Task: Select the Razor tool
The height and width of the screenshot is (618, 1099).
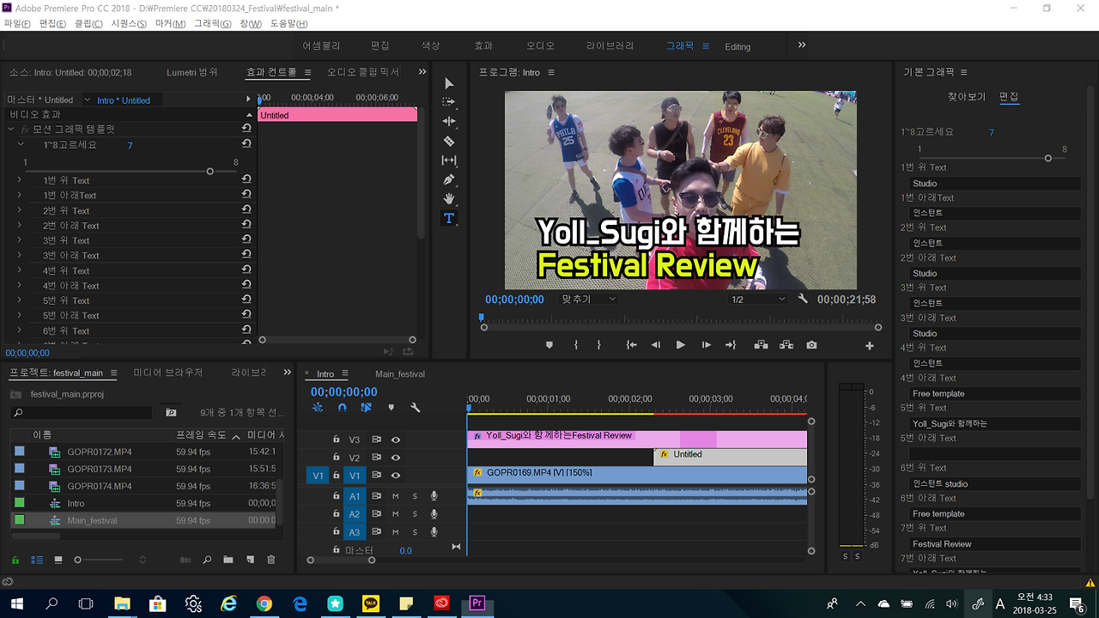Action: [449, 141]
